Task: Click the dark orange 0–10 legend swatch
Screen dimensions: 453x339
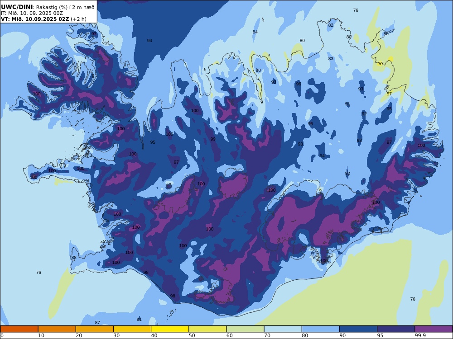Action: click(x=19, y=329)
